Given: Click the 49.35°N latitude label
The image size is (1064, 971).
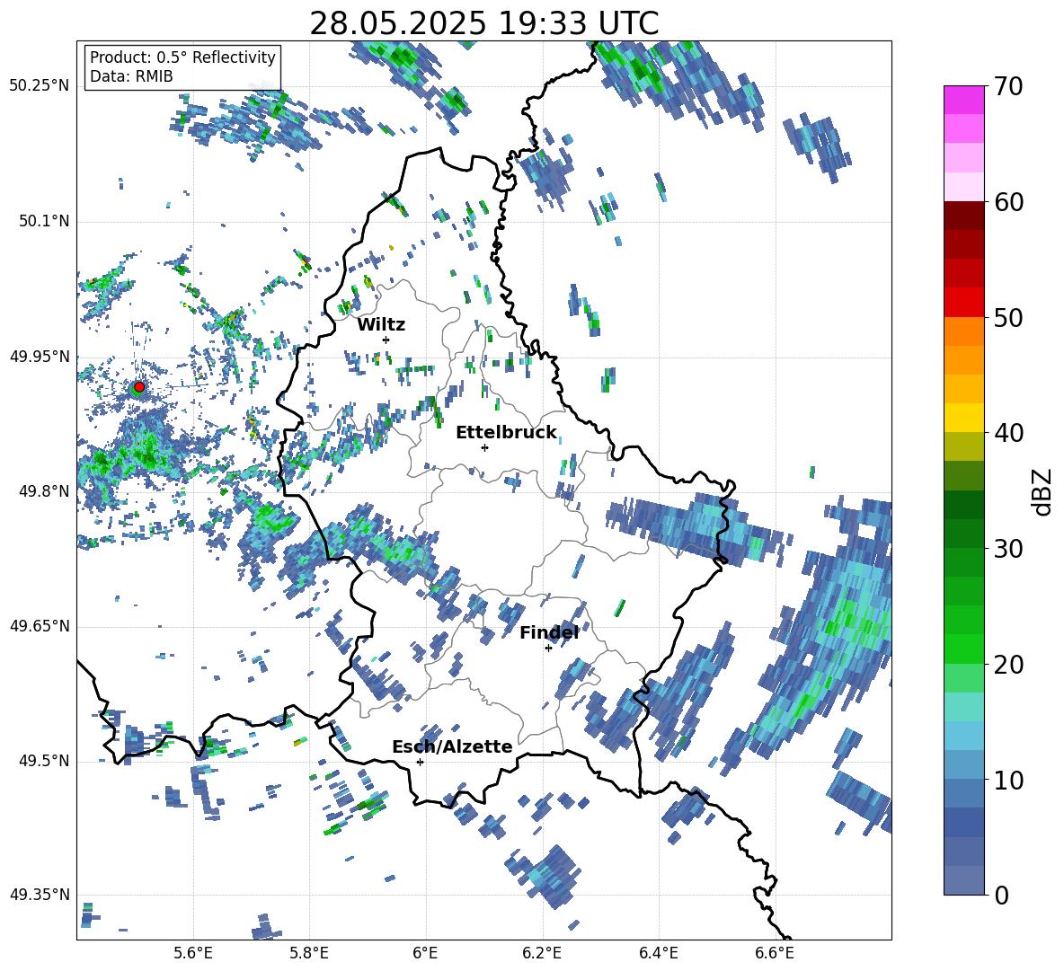Looking at the screenshot, I should (40, 895).
